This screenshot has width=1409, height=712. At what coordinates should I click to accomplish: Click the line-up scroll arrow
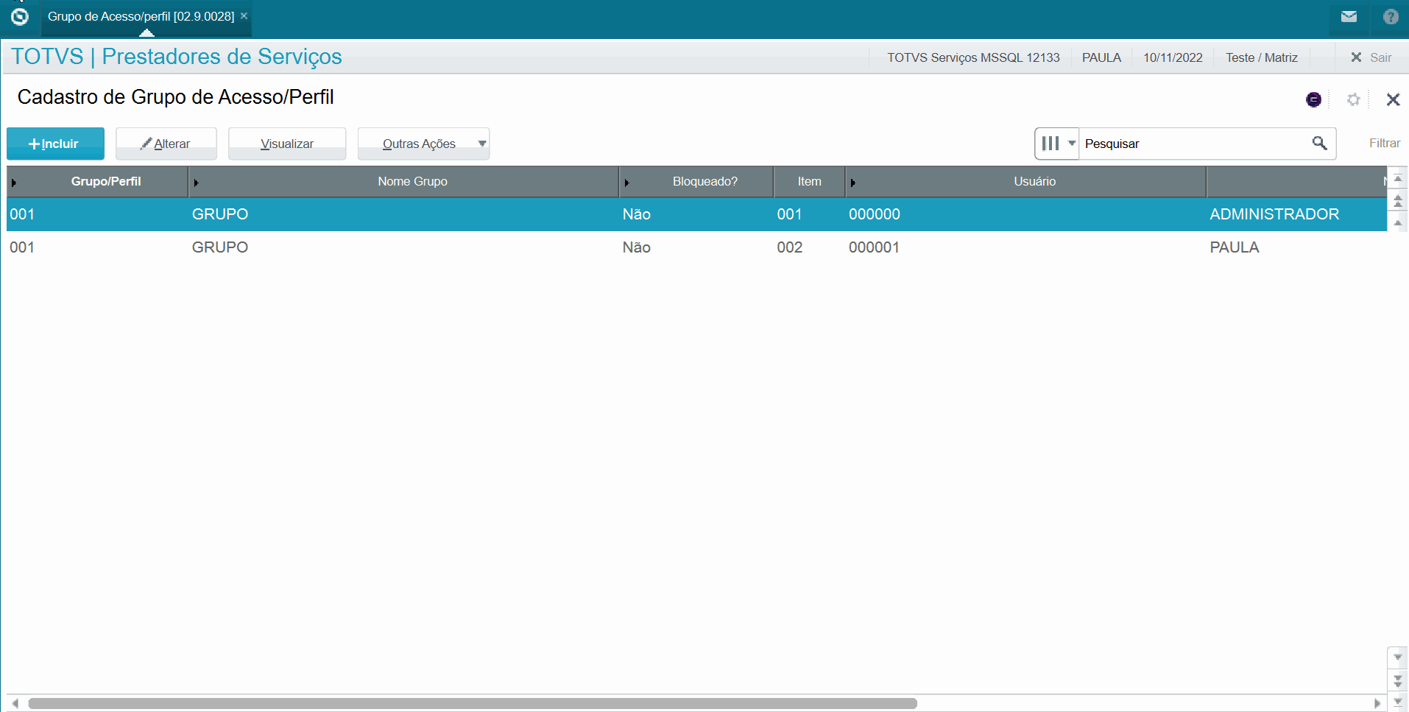[1397, 222]
